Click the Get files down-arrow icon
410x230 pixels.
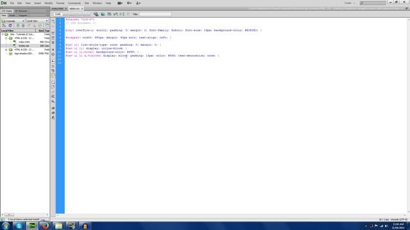click(x=18, y=26)
